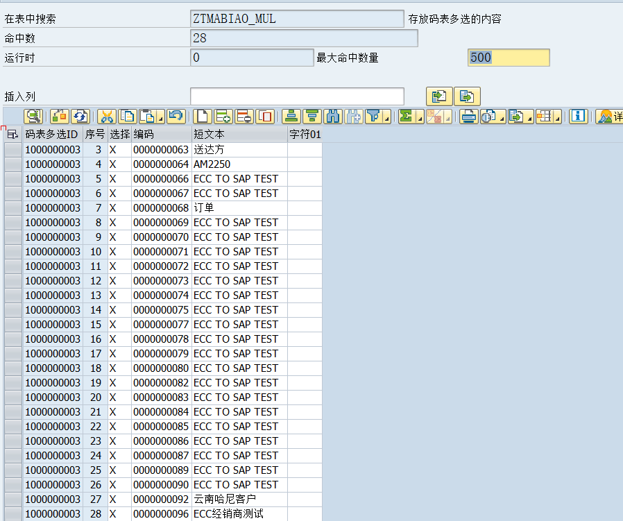Click the 编码 cell 0000000092
The width and height of the screenshot is (623, 521).
(162, 499)
